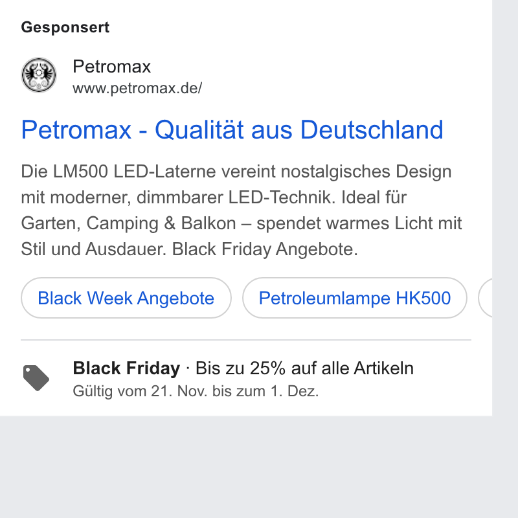Viewport: 518px width, 518px height.
Task: Click the divider line above the promotion
Action: (x=246, y=339)
